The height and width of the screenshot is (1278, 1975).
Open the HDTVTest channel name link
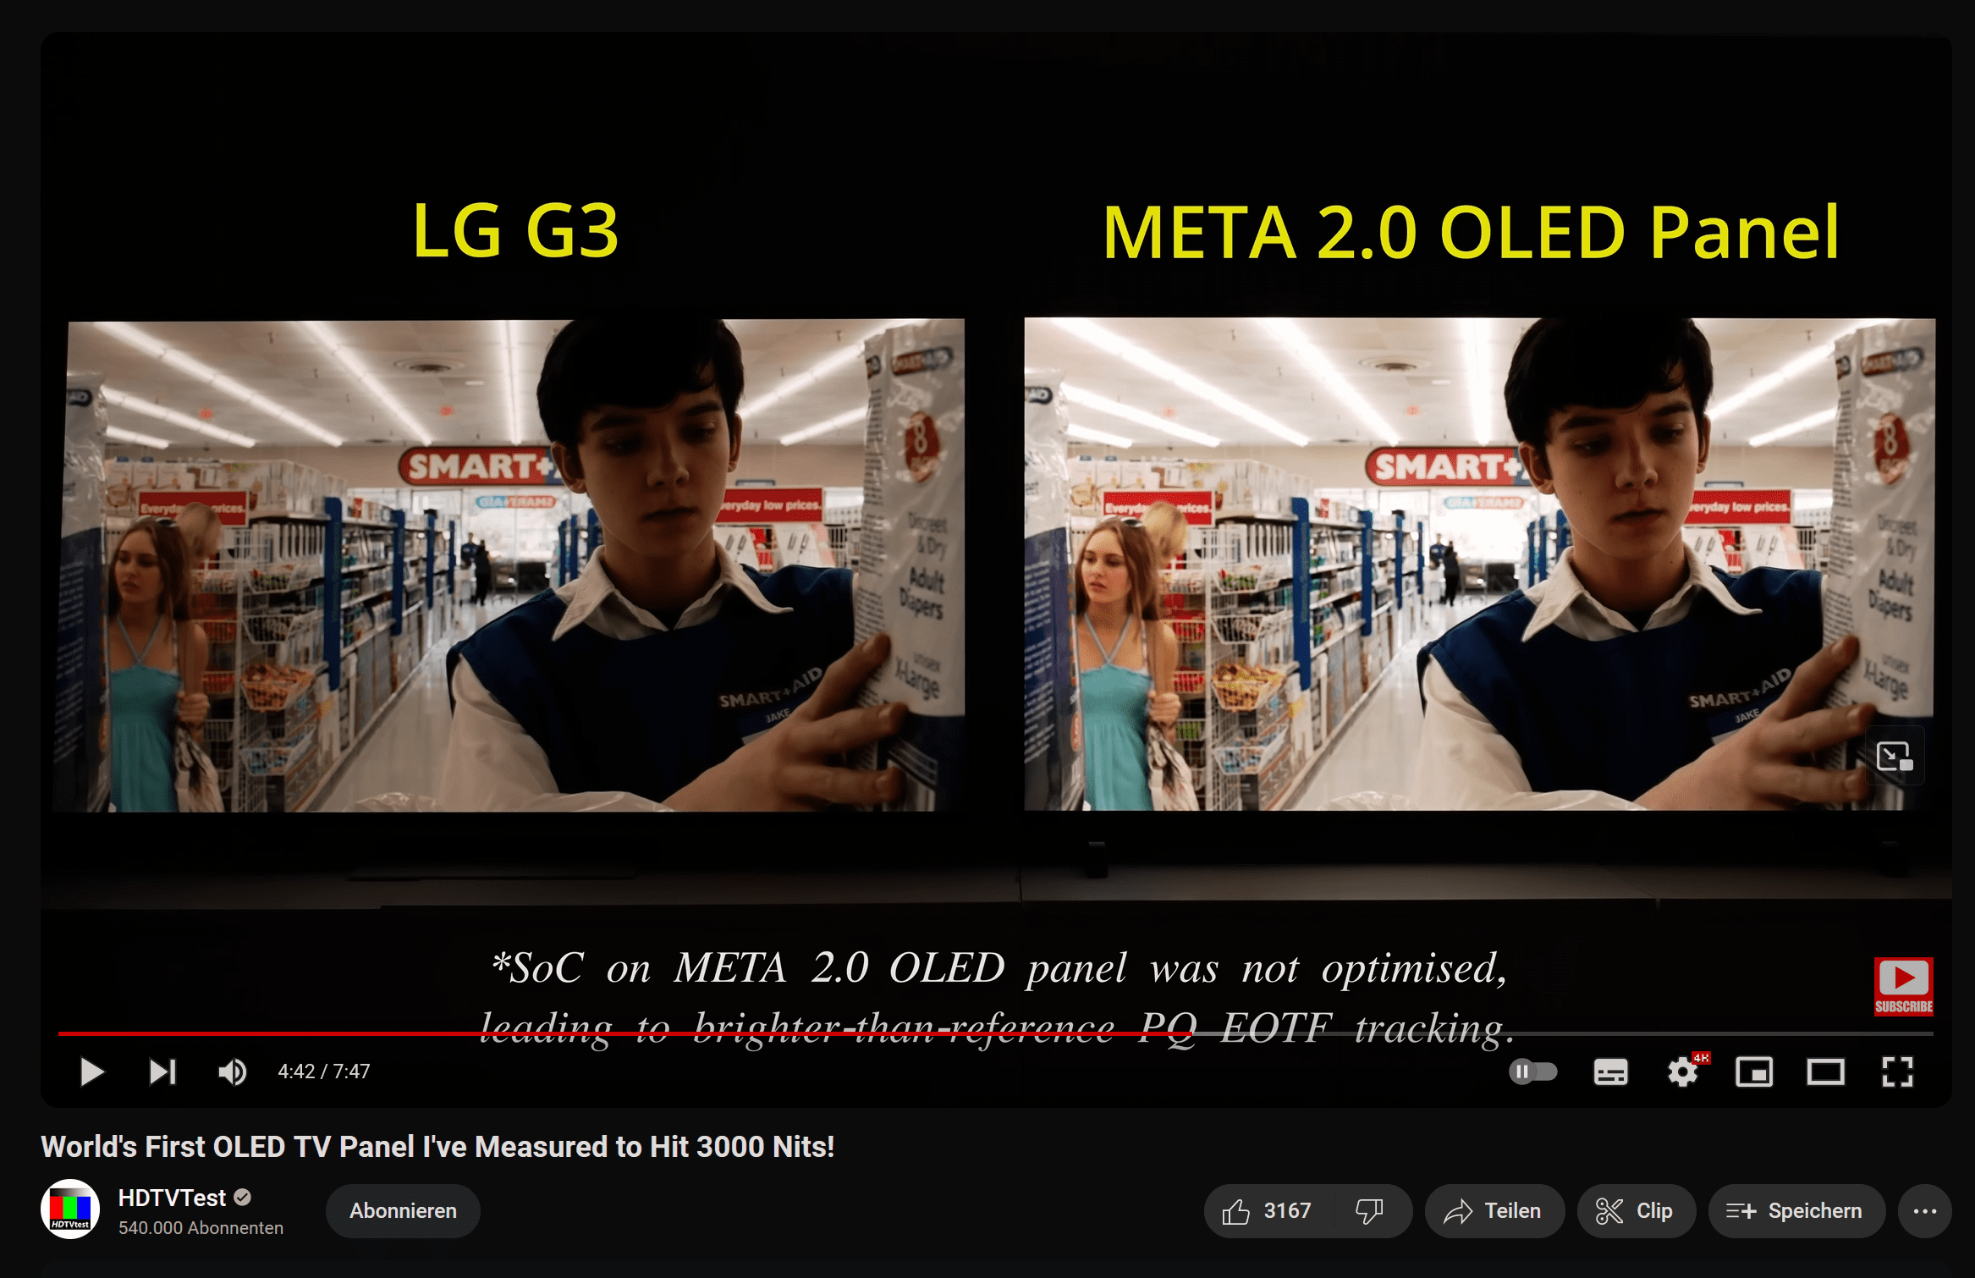pos(172,1198)
